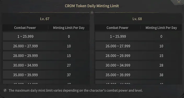Image resolution: width=184 pixels, height=98 pixels.
Task: Click Lv. 68 minting limit value 28
Action: tap(161, 65)
